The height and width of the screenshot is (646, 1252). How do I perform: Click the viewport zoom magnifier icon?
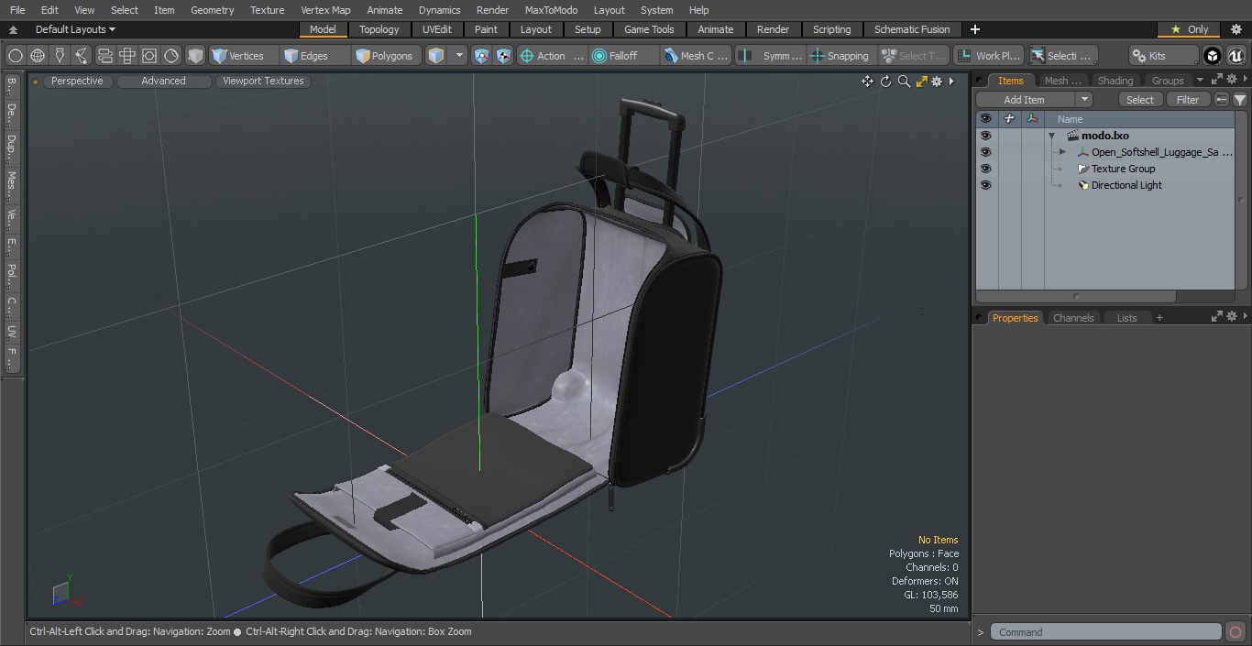point(904,82)
